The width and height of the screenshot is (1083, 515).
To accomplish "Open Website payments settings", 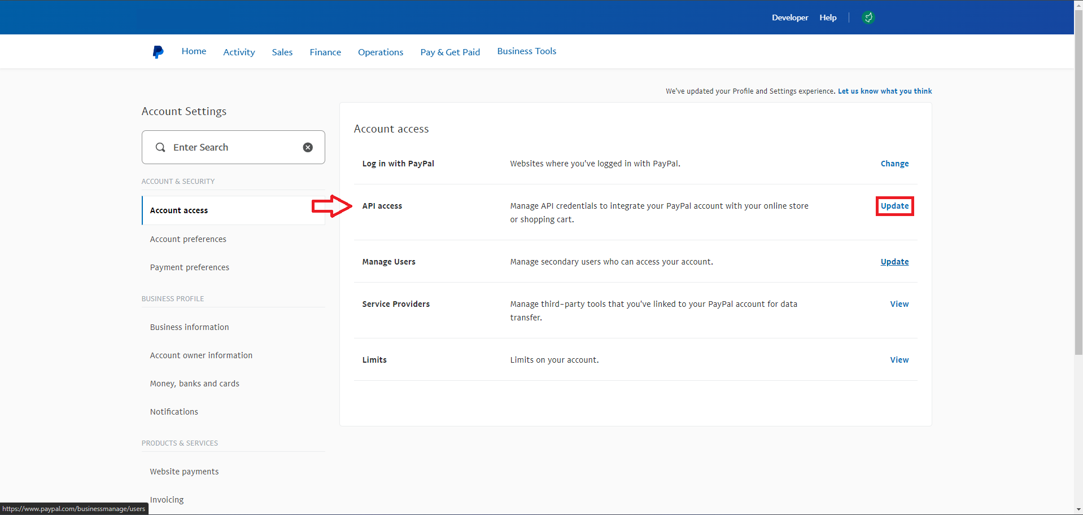I will click(184, 472).
